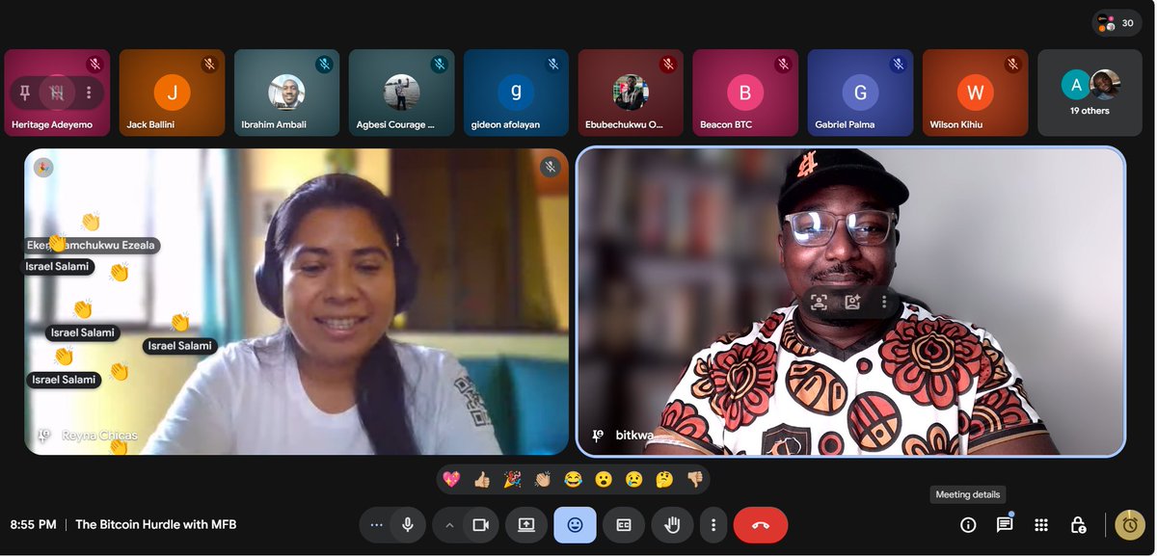Click muted mic icon on Gabriel Palma tile
Image resolution: width=1157 pixels, height=556 pixels.
click(x=898, y=65)
